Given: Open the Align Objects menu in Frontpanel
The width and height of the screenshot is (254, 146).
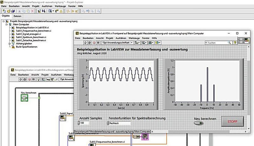Looking at the screenshot, I should [x=137, y=43].
